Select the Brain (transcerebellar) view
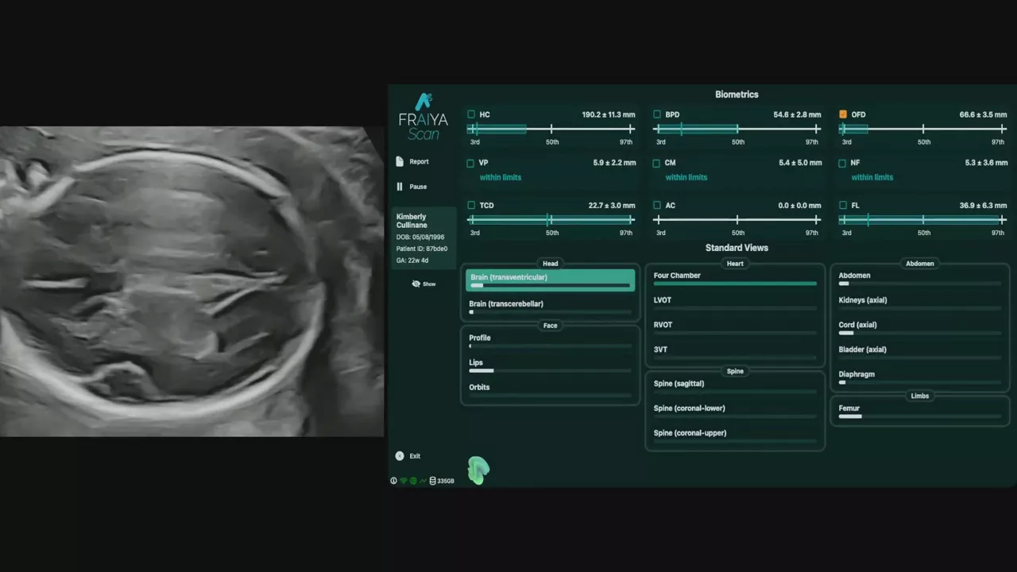 coord(550,306)
